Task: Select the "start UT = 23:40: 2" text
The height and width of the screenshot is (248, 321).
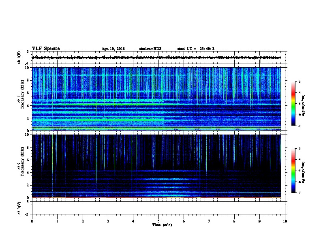Action: tap(196, 49)
